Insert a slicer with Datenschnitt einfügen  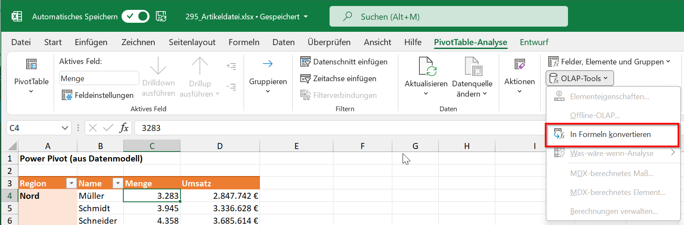(x=344, y=62)
